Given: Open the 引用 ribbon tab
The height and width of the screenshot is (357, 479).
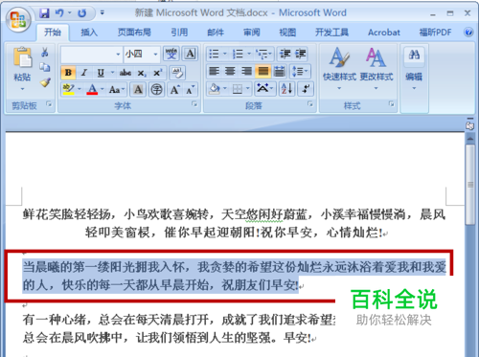Looking at the screenshot, I should (x=179, y=33).
